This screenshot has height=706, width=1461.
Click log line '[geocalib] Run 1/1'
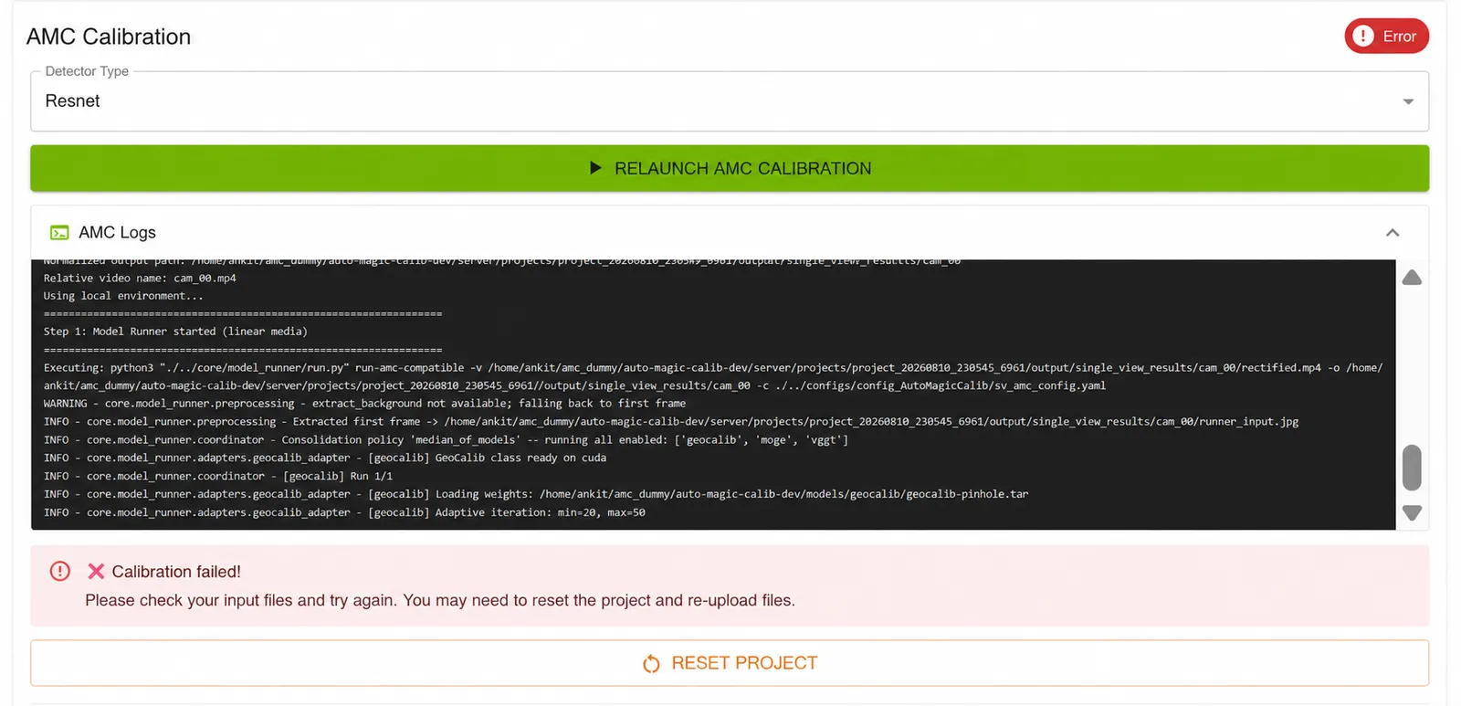218,476
